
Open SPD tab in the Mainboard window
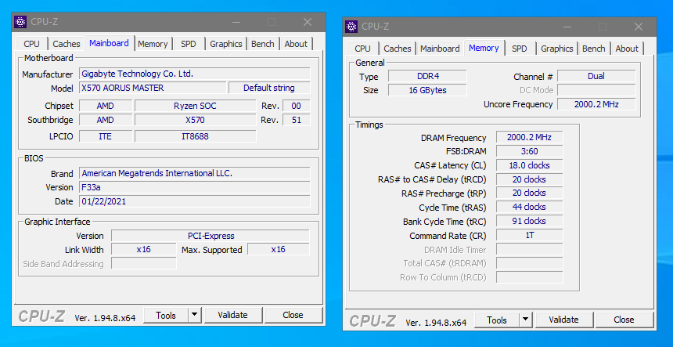tap(189, 44)
